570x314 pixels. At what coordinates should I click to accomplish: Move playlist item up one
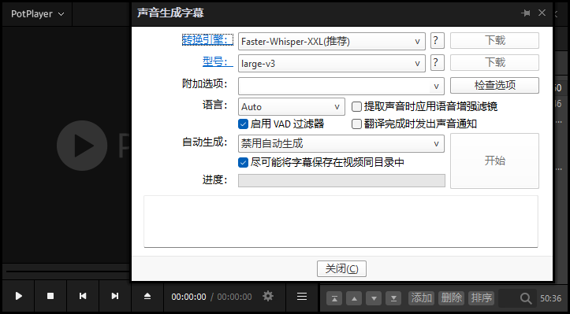pos(354,298)
